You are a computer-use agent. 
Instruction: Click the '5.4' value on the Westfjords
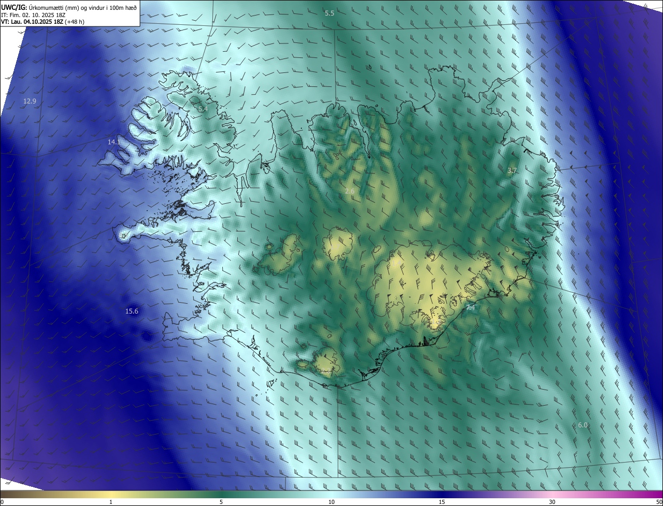tap(203, 109)
